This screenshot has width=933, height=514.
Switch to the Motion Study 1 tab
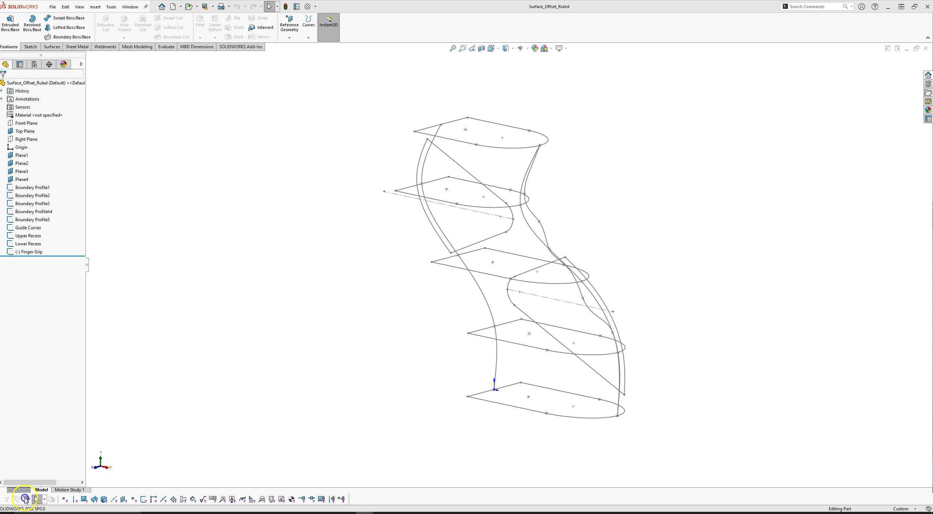(69, 490)
